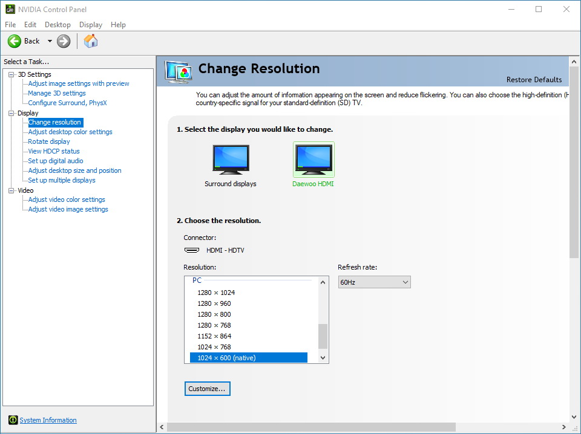The image size is (581, 434).
Task: Click the resolution list scrollbar thumb
Action: tap(323, 336)
